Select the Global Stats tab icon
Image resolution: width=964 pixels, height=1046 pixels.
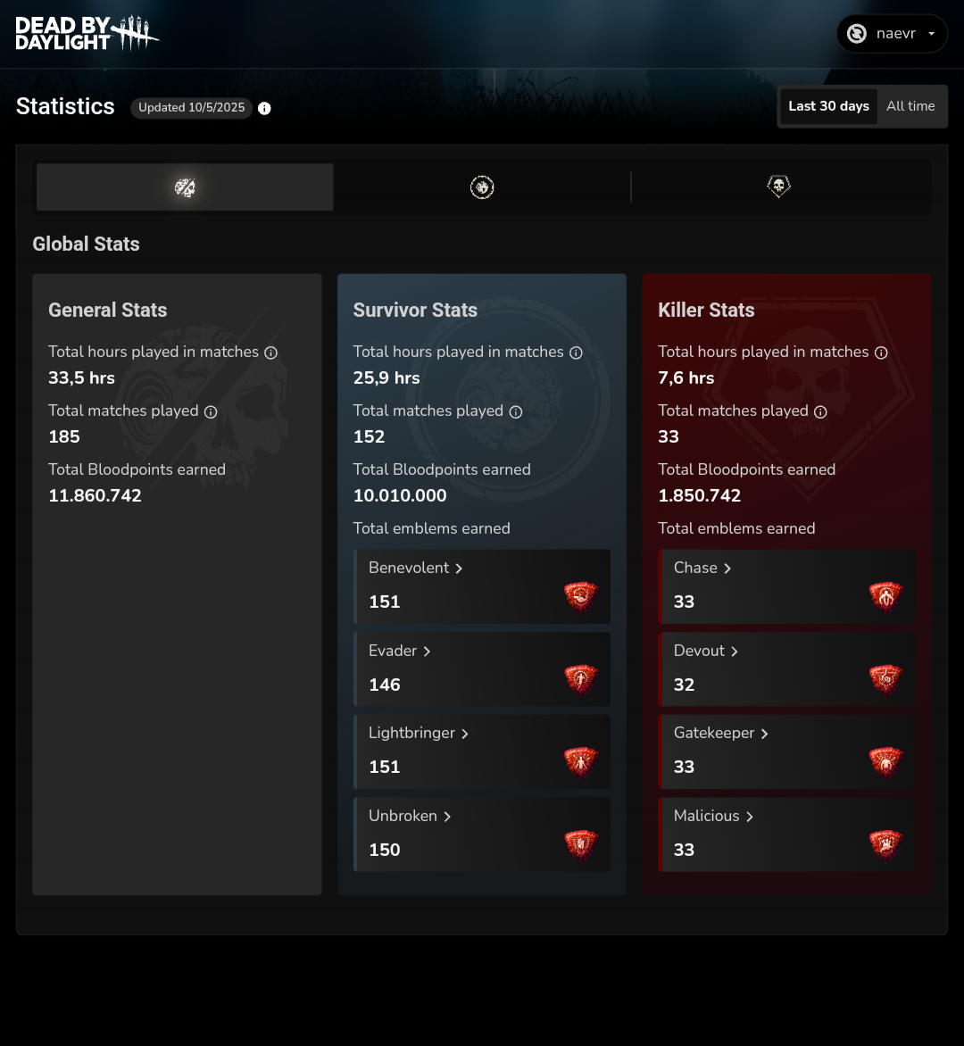[184, 187]
